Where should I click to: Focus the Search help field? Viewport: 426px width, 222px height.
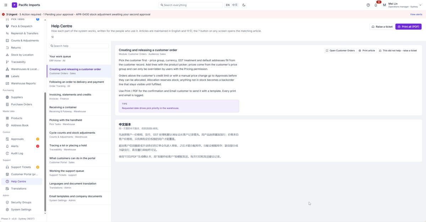click(79, 46)
